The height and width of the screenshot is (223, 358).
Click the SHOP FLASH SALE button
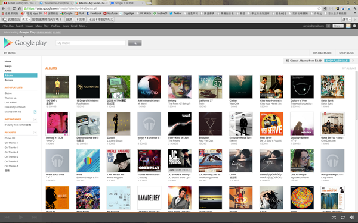pos(337,61)
